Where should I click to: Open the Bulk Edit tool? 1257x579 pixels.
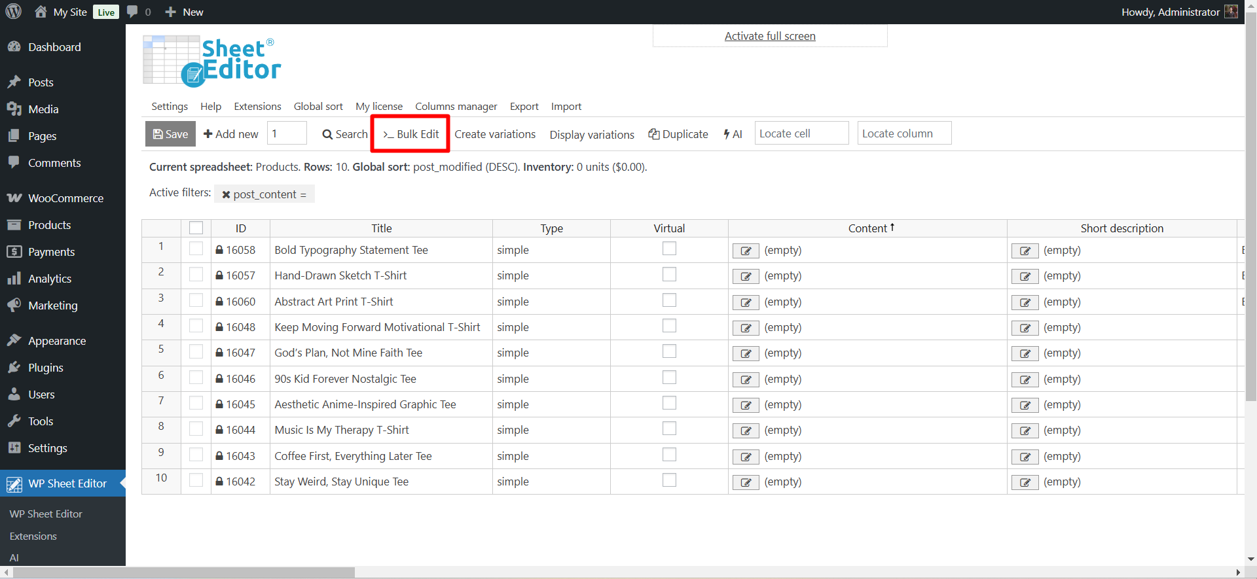point(410,134)
